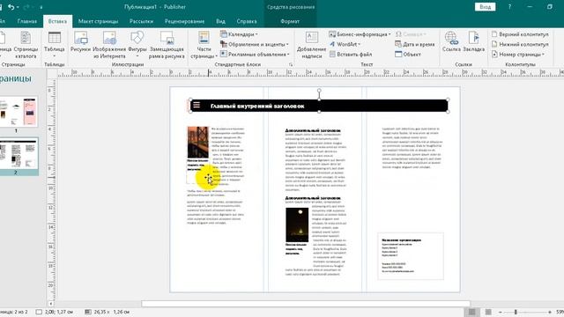Open the Undo history dropdown arrow

tap(18, 7)
